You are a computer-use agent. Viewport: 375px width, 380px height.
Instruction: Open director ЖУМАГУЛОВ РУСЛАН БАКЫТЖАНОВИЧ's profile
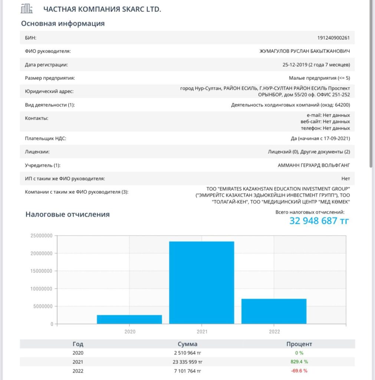tap(304, 51)
